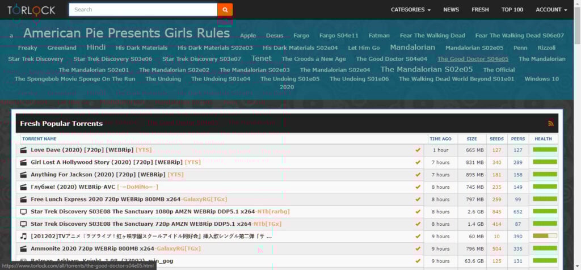Open the RSS feed icon for Fresh Popular Torrents
The image size is (581, 270).
coord(550,124)
